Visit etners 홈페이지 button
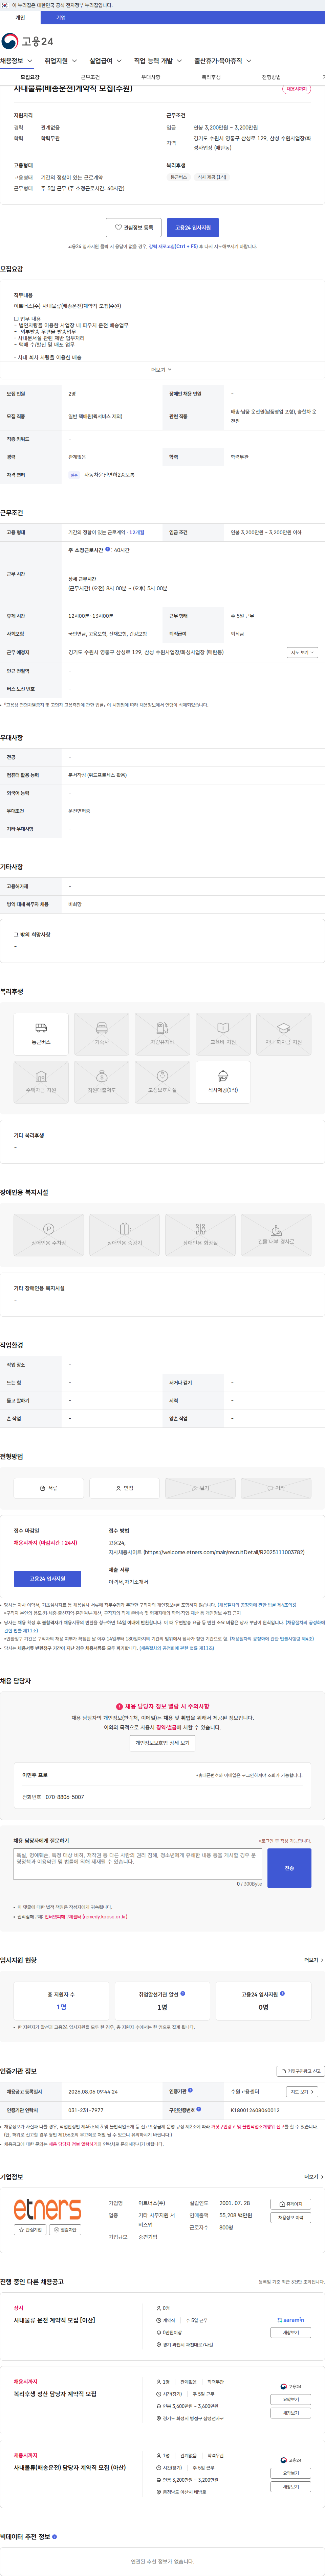This screenshot has width=325, height=2576. [291, 2204]
